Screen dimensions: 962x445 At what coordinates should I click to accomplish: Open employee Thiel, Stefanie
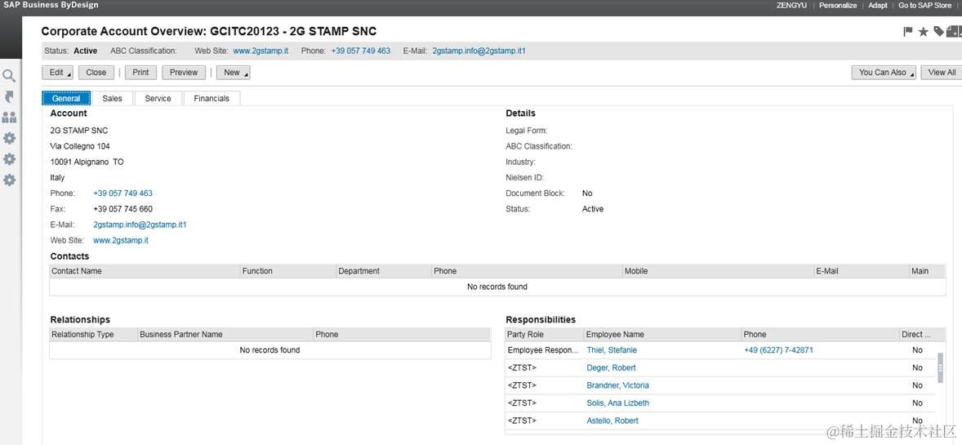612,349
